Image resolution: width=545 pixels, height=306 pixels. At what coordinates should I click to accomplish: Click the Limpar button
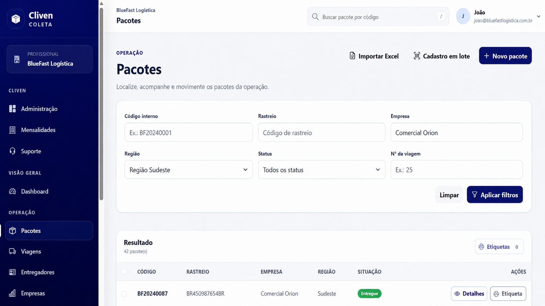point(449,194)
